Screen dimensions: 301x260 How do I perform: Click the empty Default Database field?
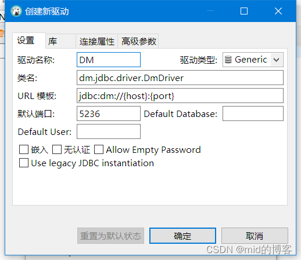point(253,113)
